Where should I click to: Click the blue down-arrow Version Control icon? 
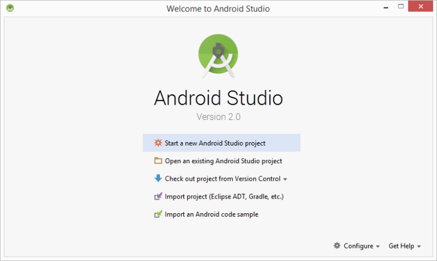(158, 179)
